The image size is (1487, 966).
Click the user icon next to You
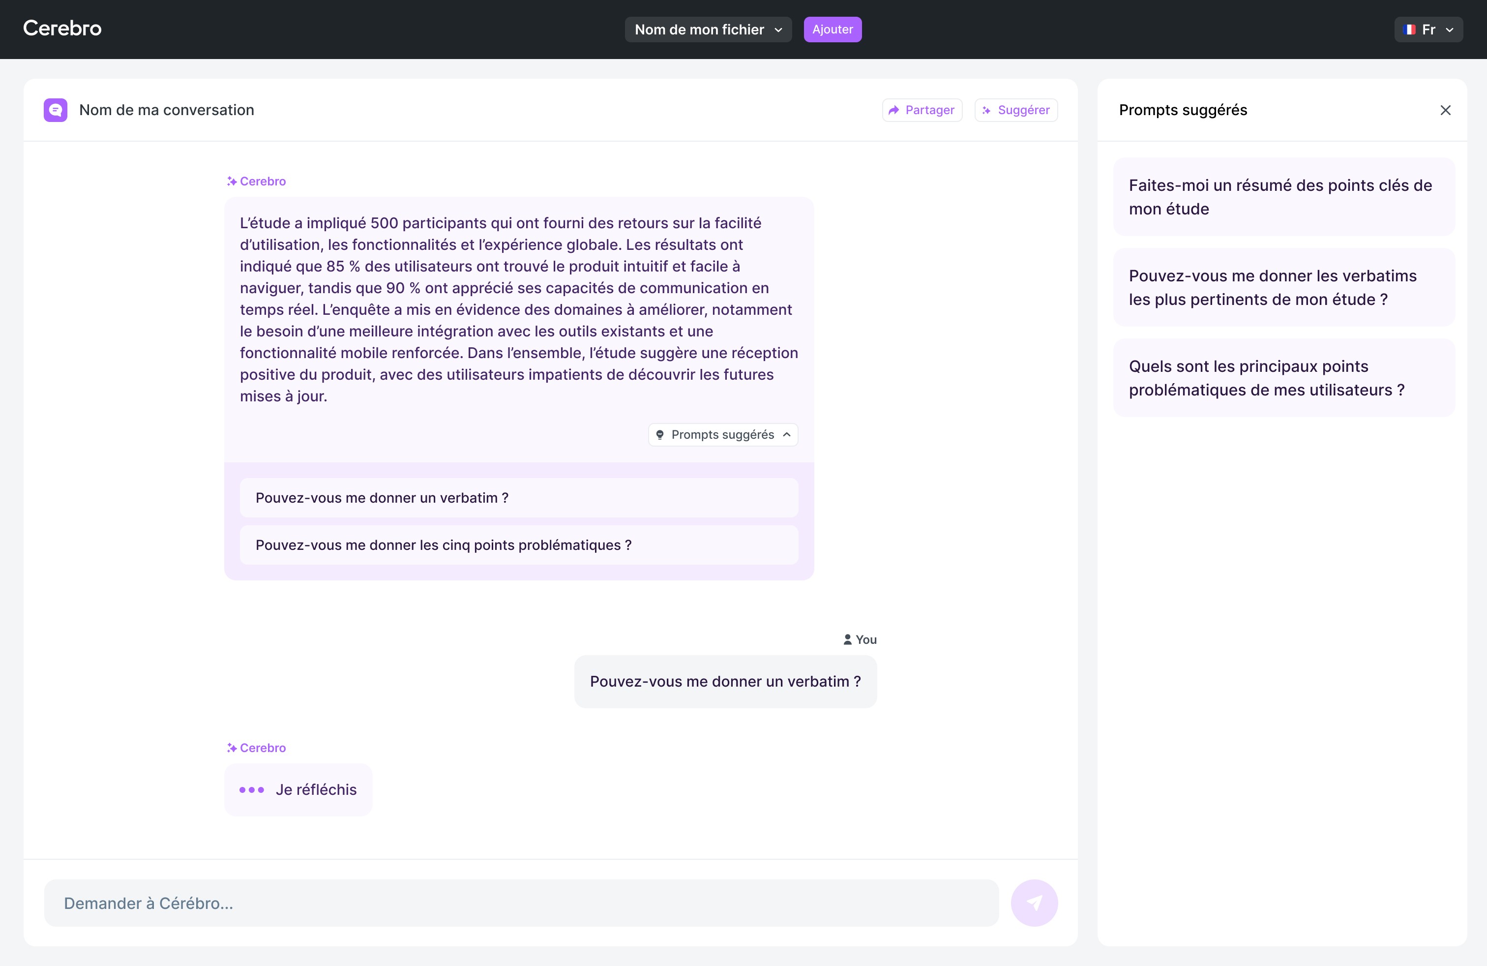tap(847, 639)
